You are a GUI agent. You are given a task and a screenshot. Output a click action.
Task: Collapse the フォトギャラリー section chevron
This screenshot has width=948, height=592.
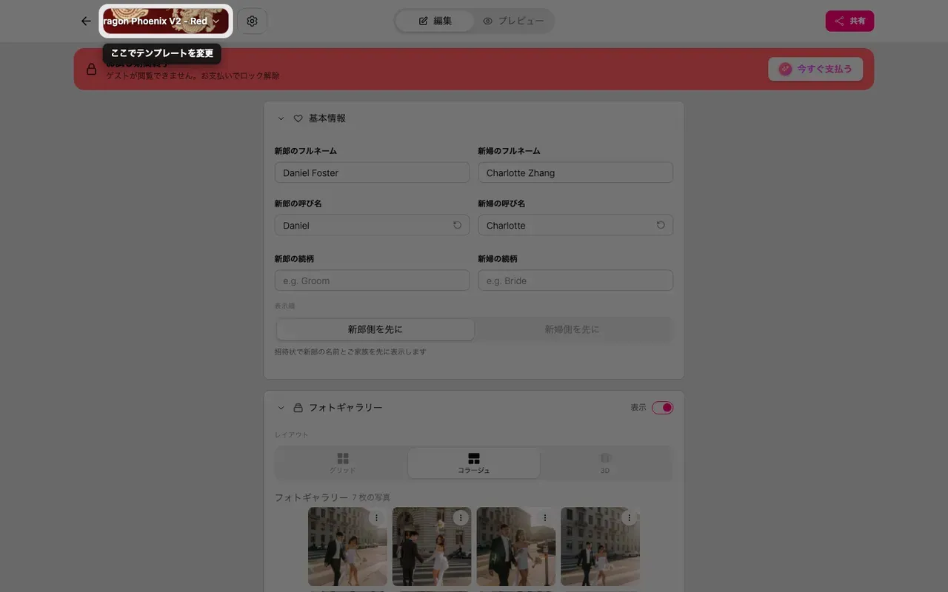point(281,408)
